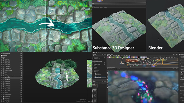184x103 pixels.
Task: Hide the material row with its eye icon
Action: coord(21,55)
